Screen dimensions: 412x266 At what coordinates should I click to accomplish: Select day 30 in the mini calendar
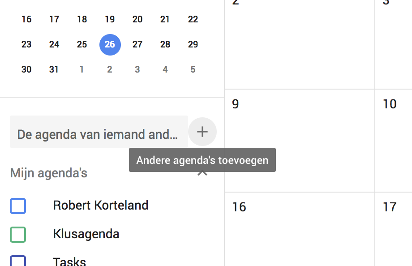coord(26,69)
